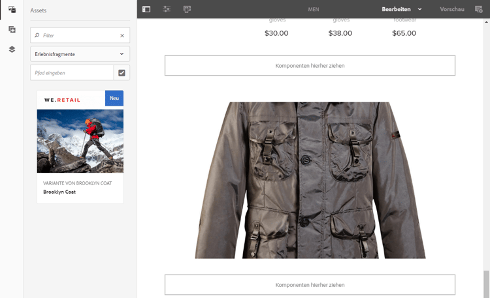The width and height of the screenshot is (490, 298).
Task: Click the Neu badge on asset card
Action: tap(114, 98)
